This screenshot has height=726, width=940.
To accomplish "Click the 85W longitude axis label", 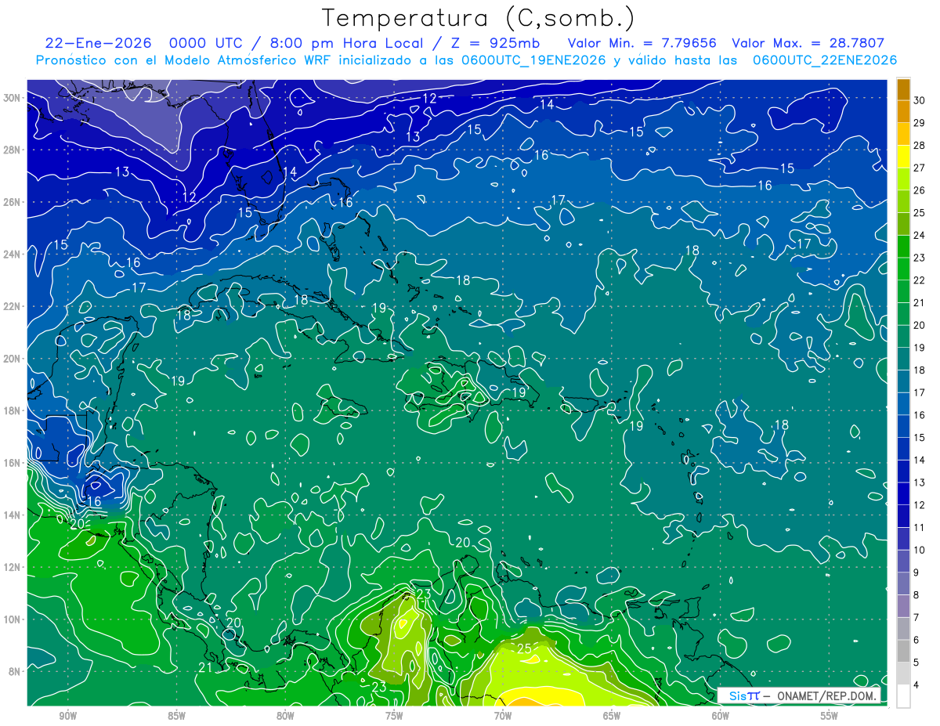I will tap(176, 716).
